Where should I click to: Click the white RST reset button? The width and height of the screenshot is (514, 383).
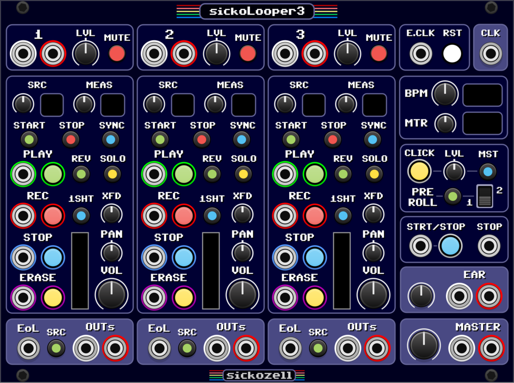pos(452,53)
